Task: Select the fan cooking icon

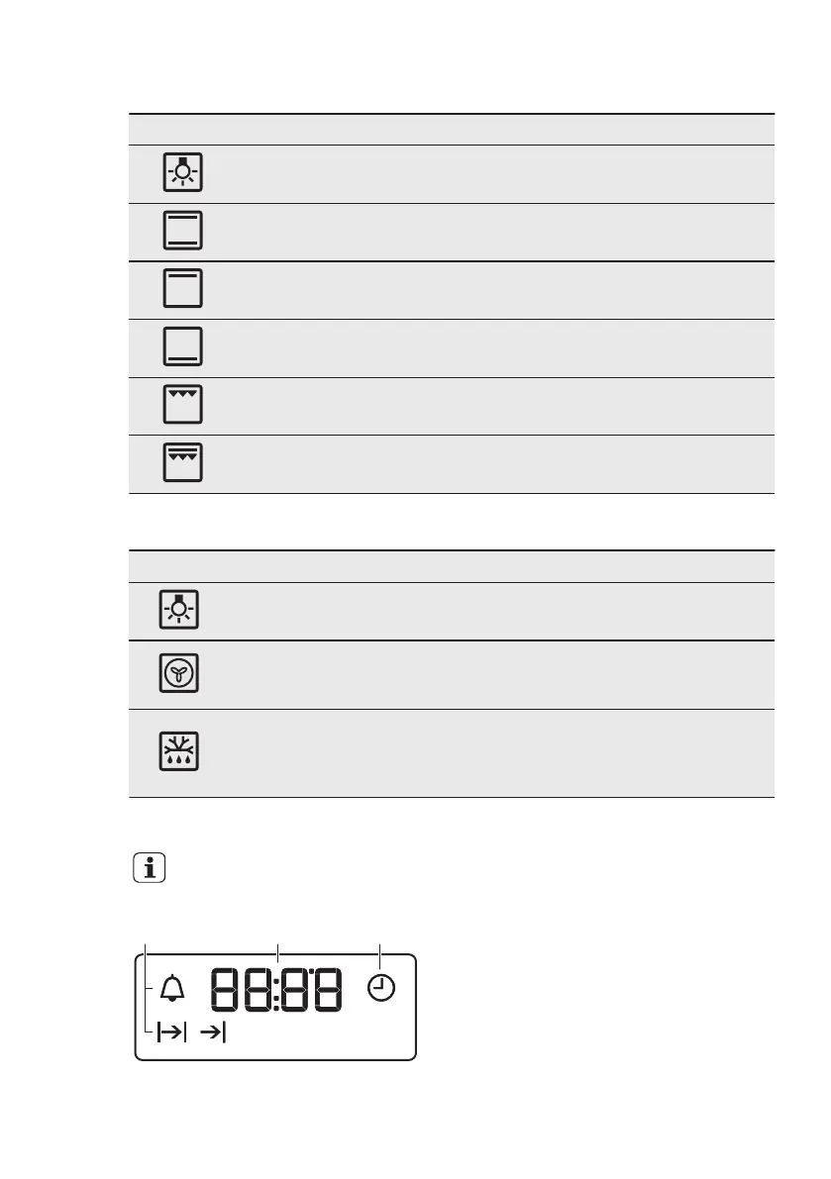Action: pyautogui.click(x=181, y=673)
